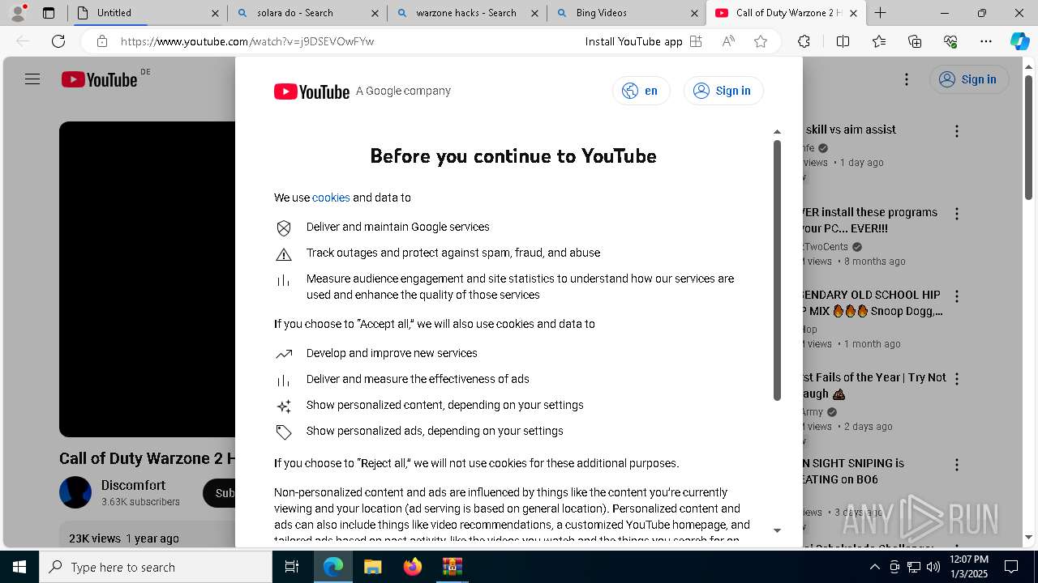Open the Favorites list icon
This screenshot has width=1038, height=583.
point(879,41)
